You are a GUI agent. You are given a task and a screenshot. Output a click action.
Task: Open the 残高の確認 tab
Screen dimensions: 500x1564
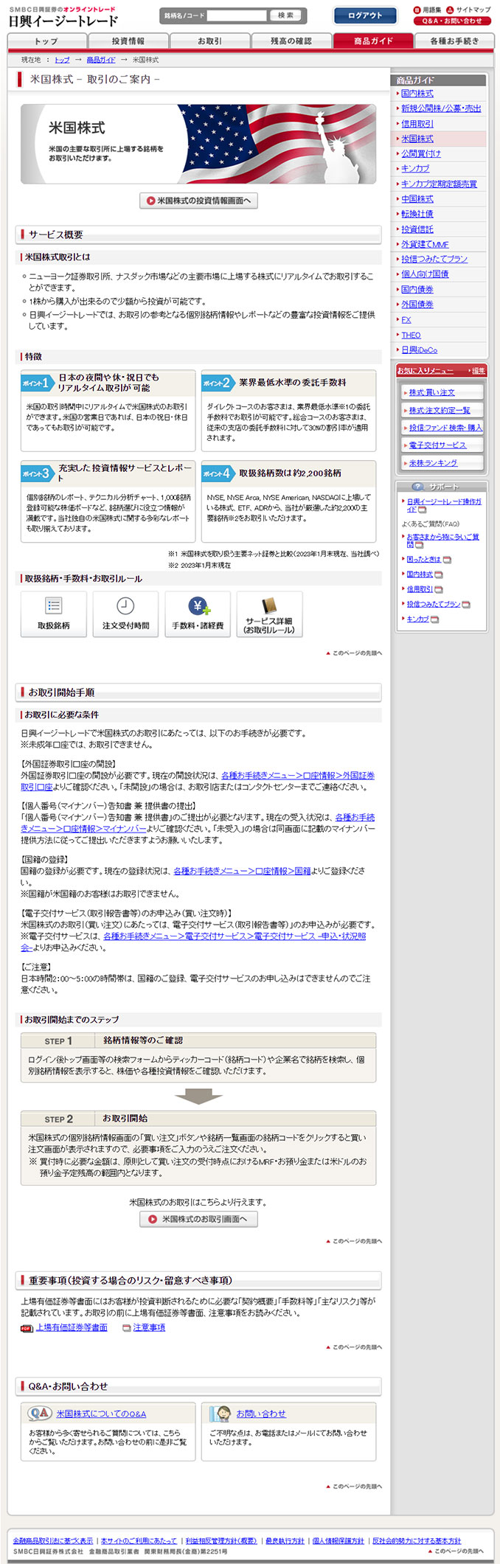[291, 41]
